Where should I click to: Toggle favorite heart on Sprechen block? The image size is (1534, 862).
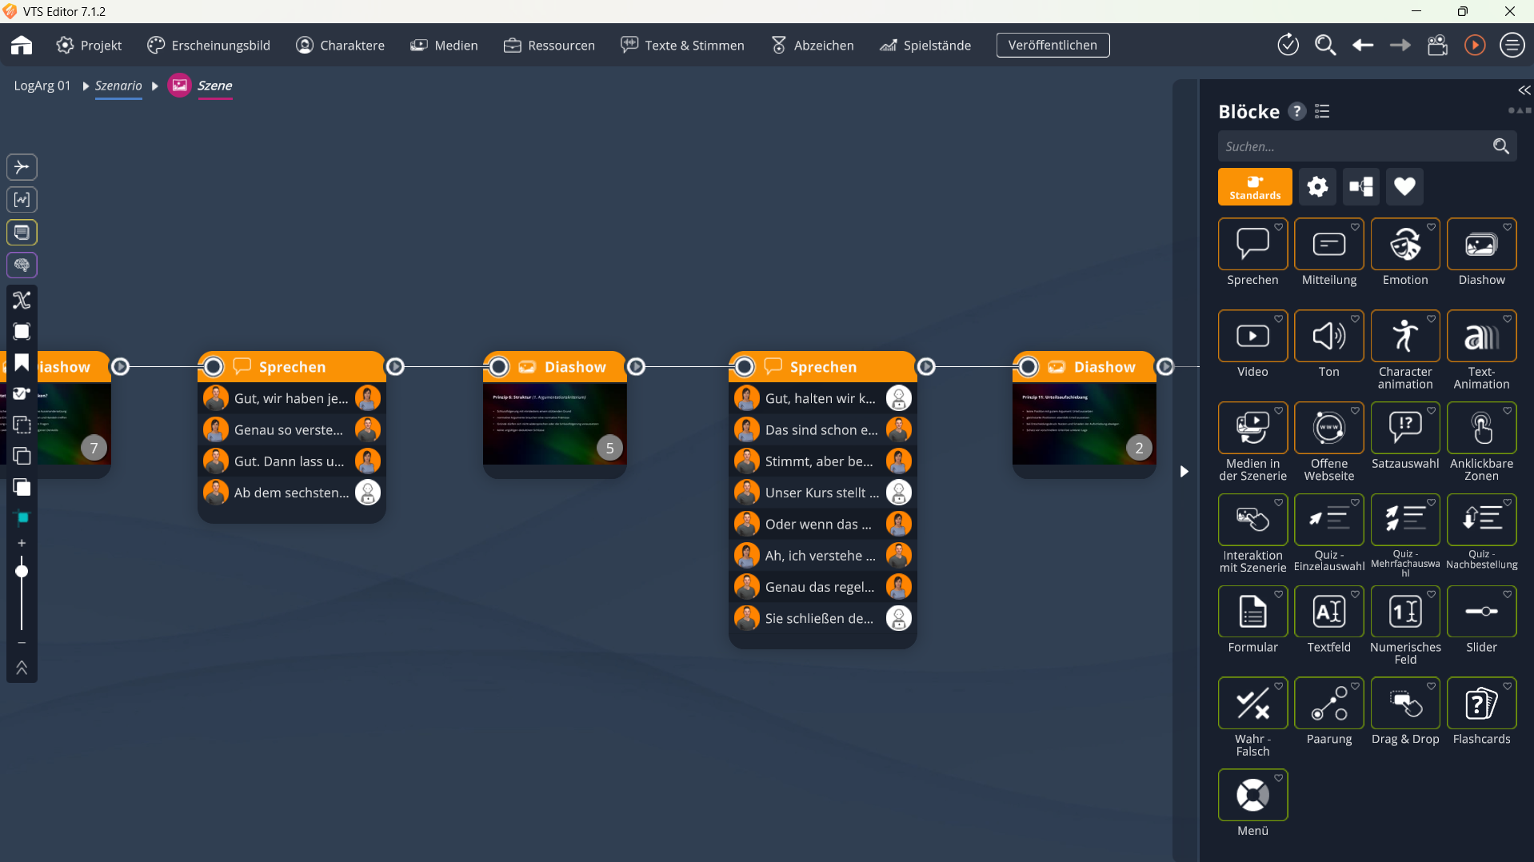click(1279, 227)
